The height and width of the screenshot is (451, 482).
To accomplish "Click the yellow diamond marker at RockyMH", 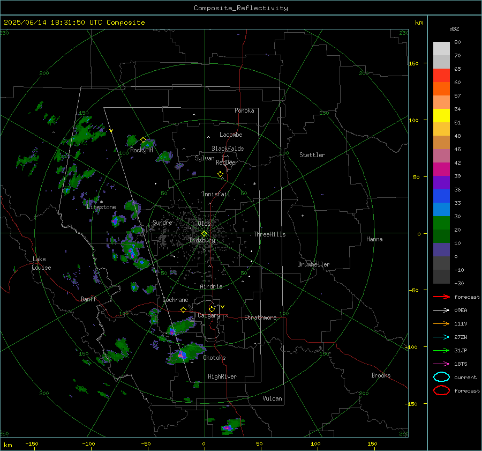I will pyautogui.click(x=143, y=140).
